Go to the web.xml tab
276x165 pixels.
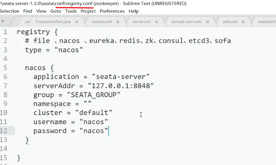[x=229, y=21]
